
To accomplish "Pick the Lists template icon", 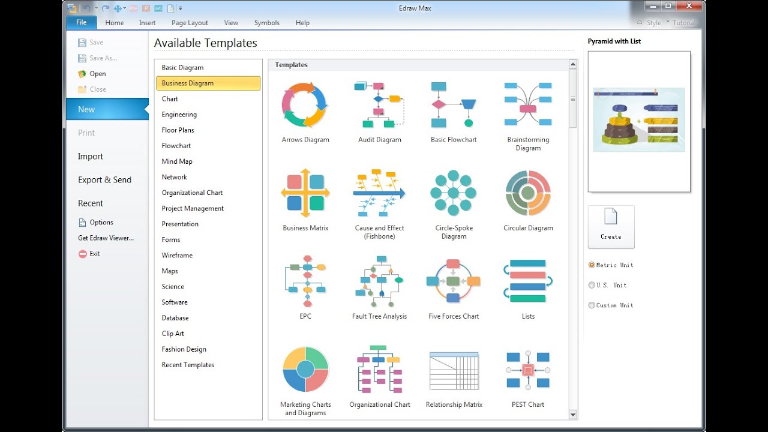I will 528,281.
